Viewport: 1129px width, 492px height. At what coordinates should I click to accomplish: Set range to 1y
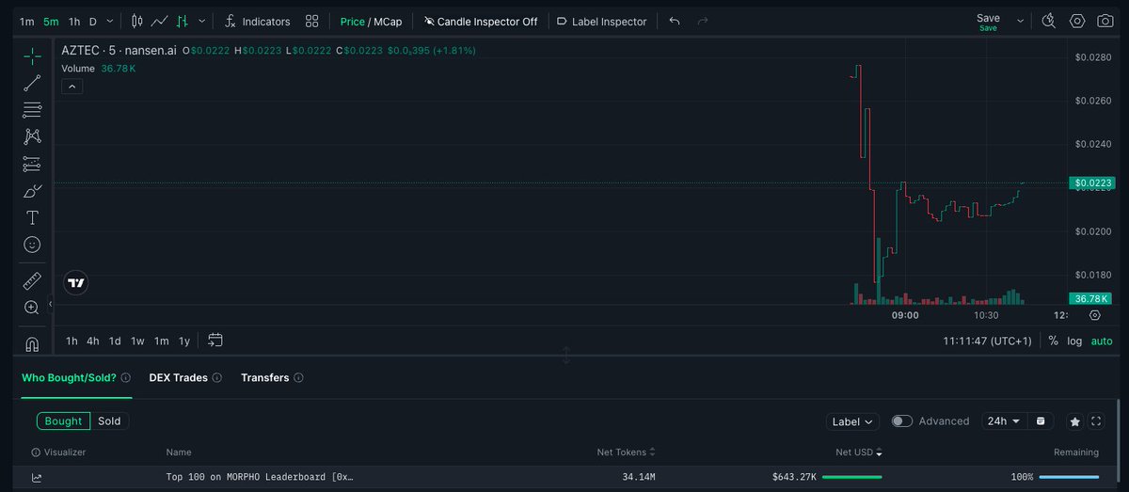[184, 341]
